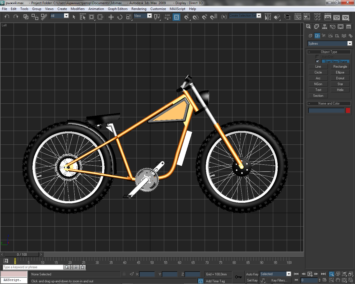Viewport: 355px width, 284px height.
Task: Collapse the Object Type rollout
Action: (x=329, y=52)
